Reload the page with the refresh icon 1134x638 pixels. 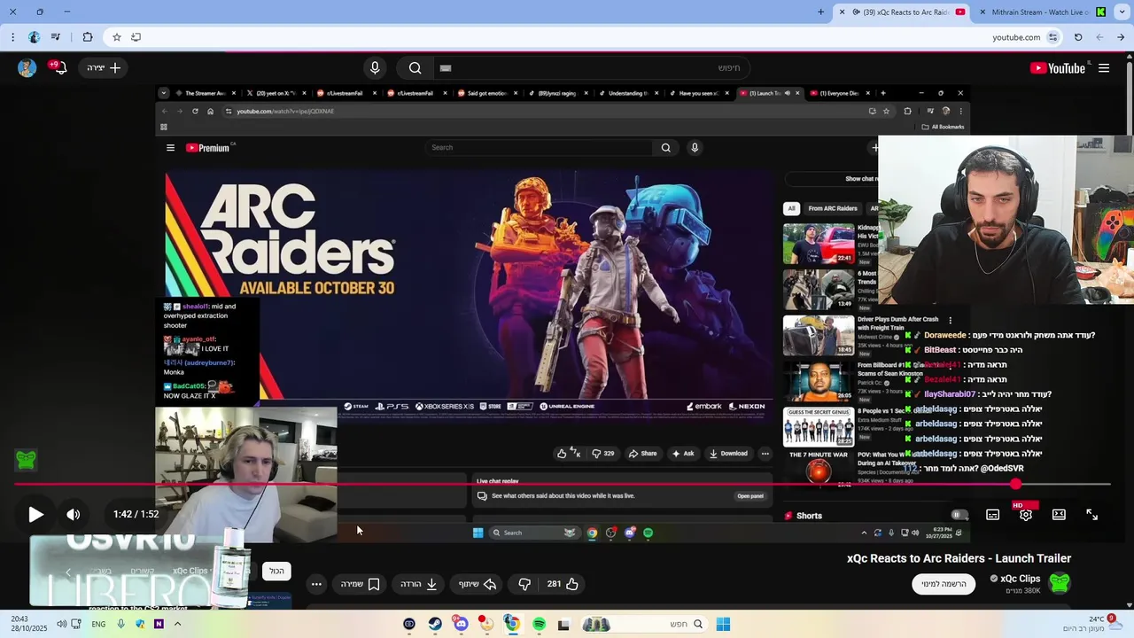click(1078, 37)
